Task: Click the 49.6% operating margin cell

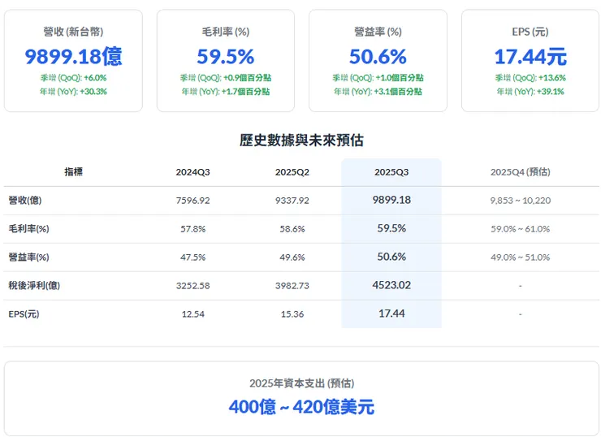Action: click(292, 257)
